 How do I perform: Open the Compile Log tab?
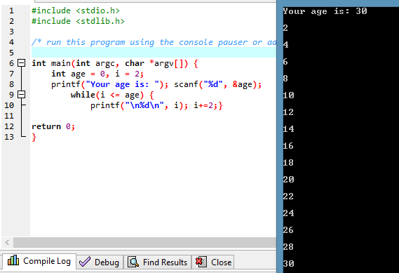coord(39,262)
